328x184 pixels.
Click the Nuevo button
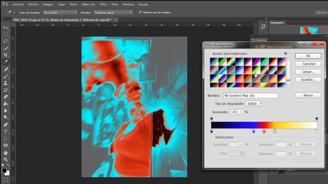pos(308,95)
